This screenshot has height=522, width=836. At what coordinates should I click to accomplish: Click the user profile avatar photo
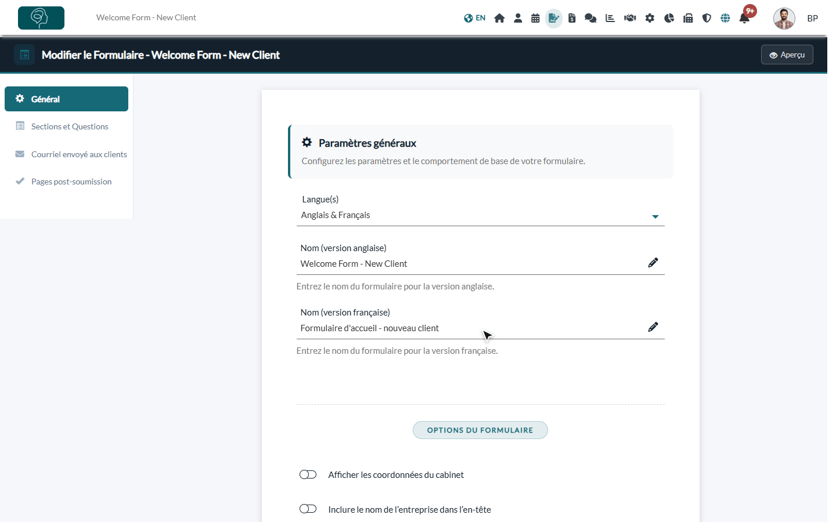pyautogui.click(x=784, y=18)
